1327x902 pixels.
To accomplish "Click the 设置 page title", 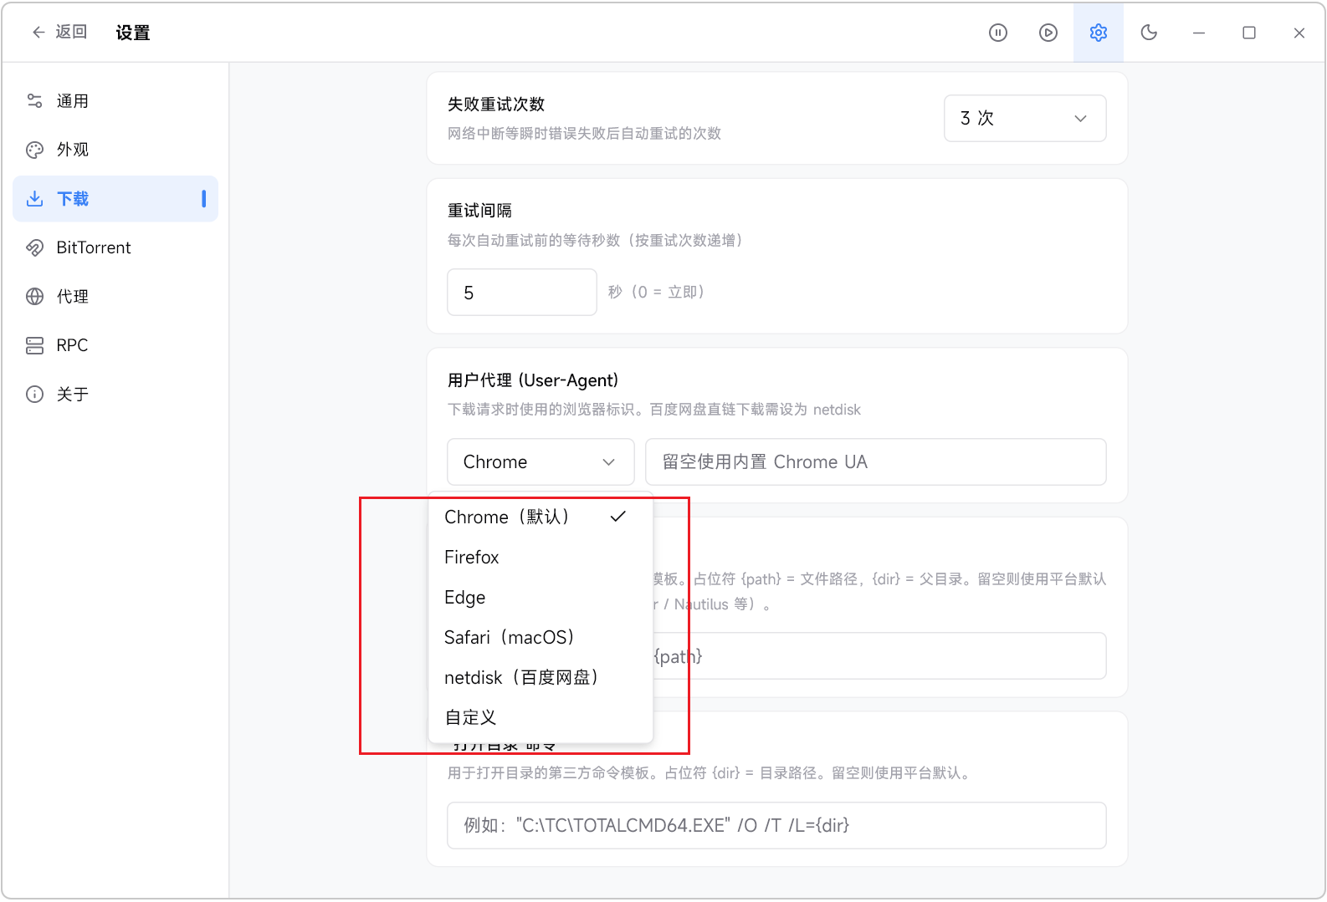I will tap(133, 33).
